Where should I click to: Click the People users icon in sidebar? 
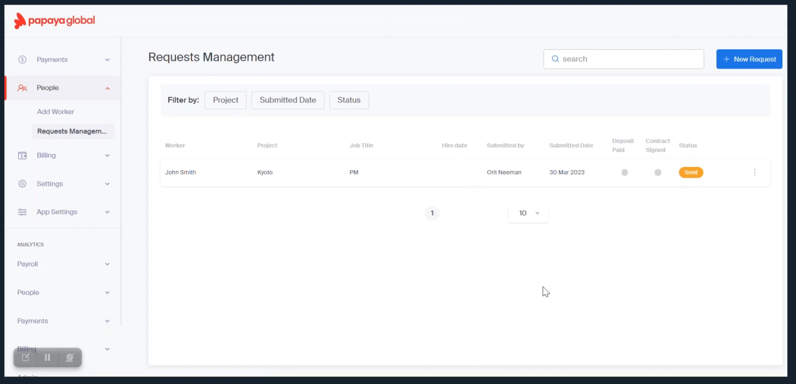22,88
